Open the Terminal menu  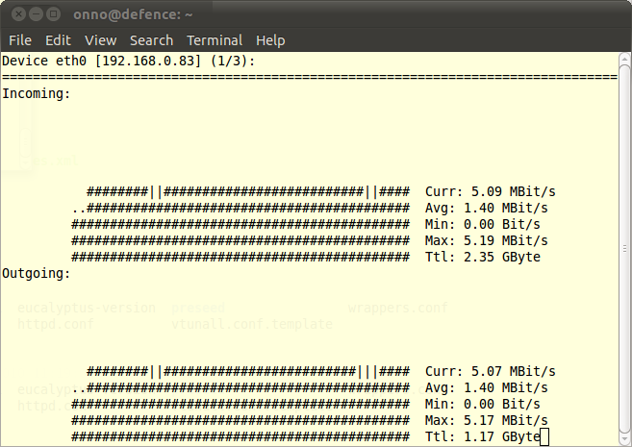click(215, 40)
